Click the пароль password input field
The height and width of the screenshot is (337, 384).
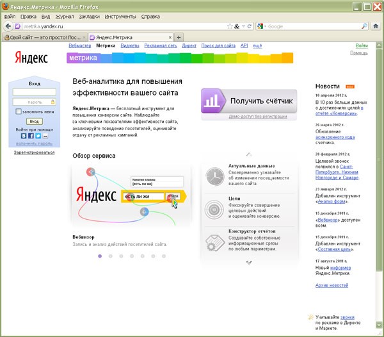(x=34, y=101)
